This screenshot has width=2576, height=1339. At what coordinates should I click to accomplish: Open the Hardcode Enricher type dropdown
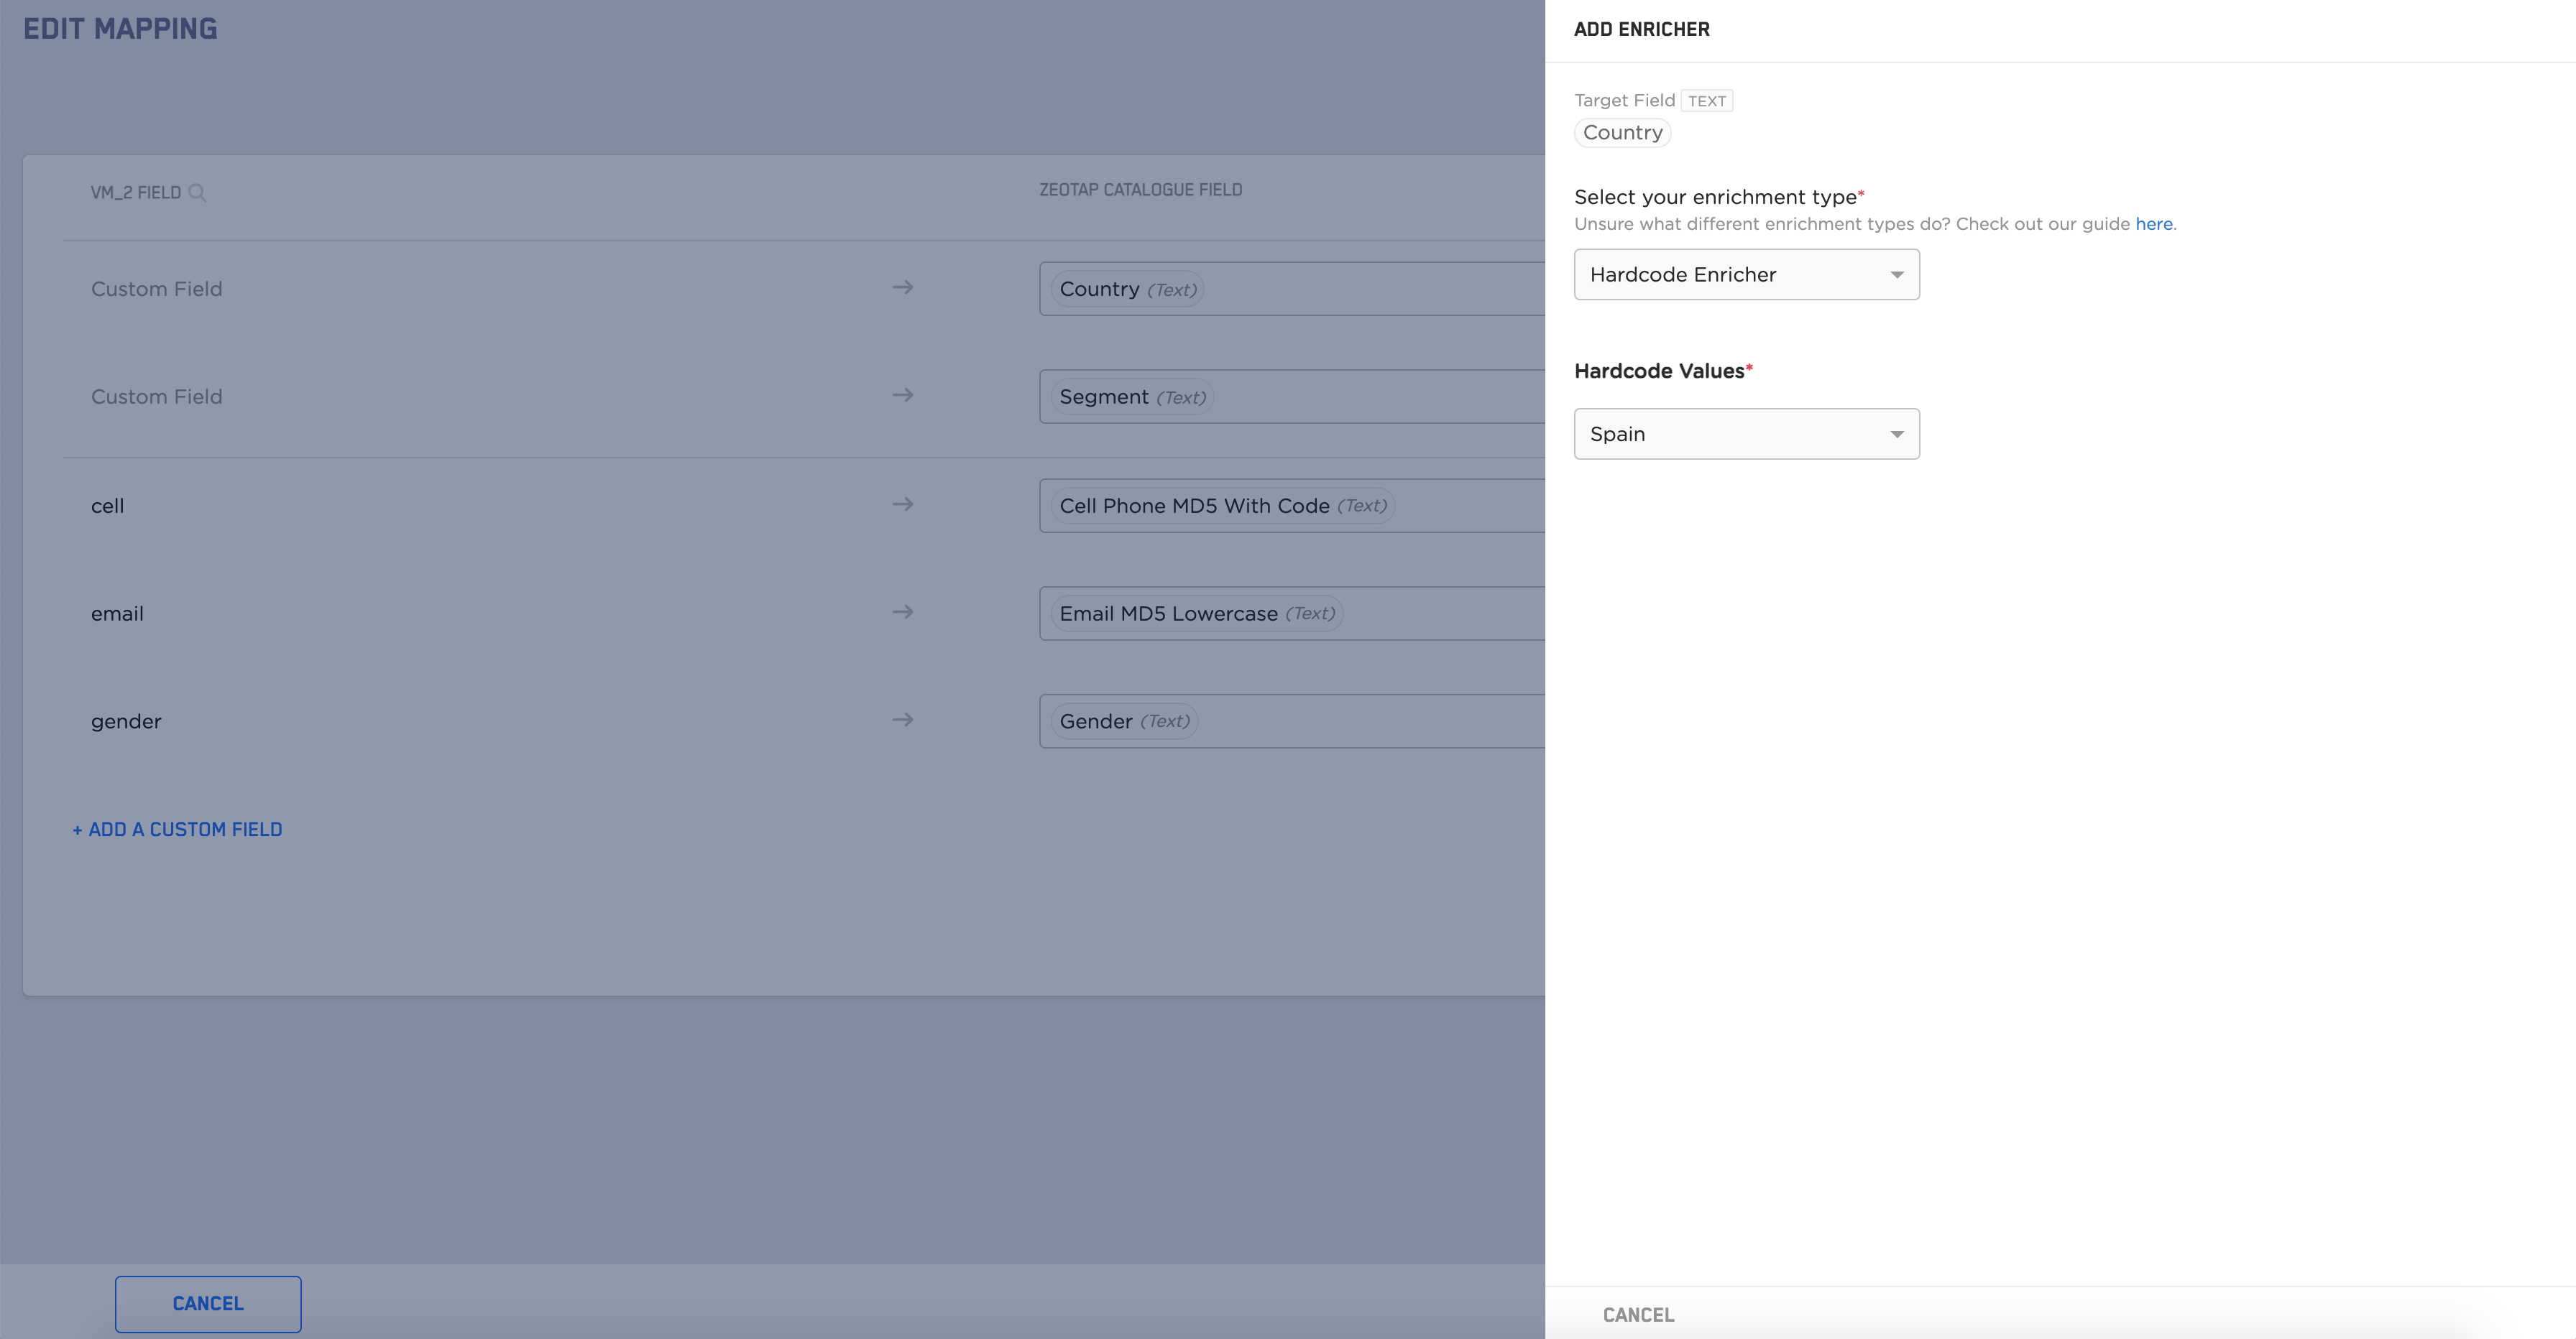[1745, 275]
